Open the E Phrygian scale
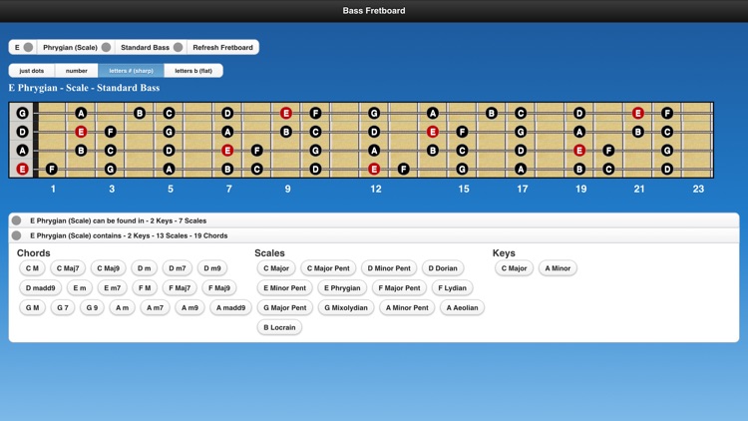 pos(342,288)
